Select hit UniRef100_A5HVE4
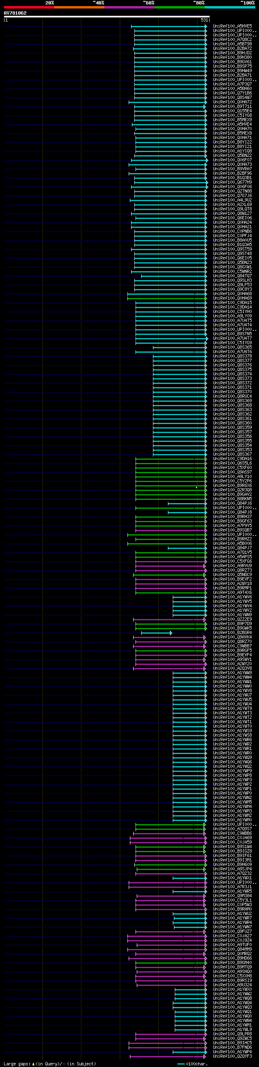The height and width of the screenshot is (1067, 259). click(232, 124)
